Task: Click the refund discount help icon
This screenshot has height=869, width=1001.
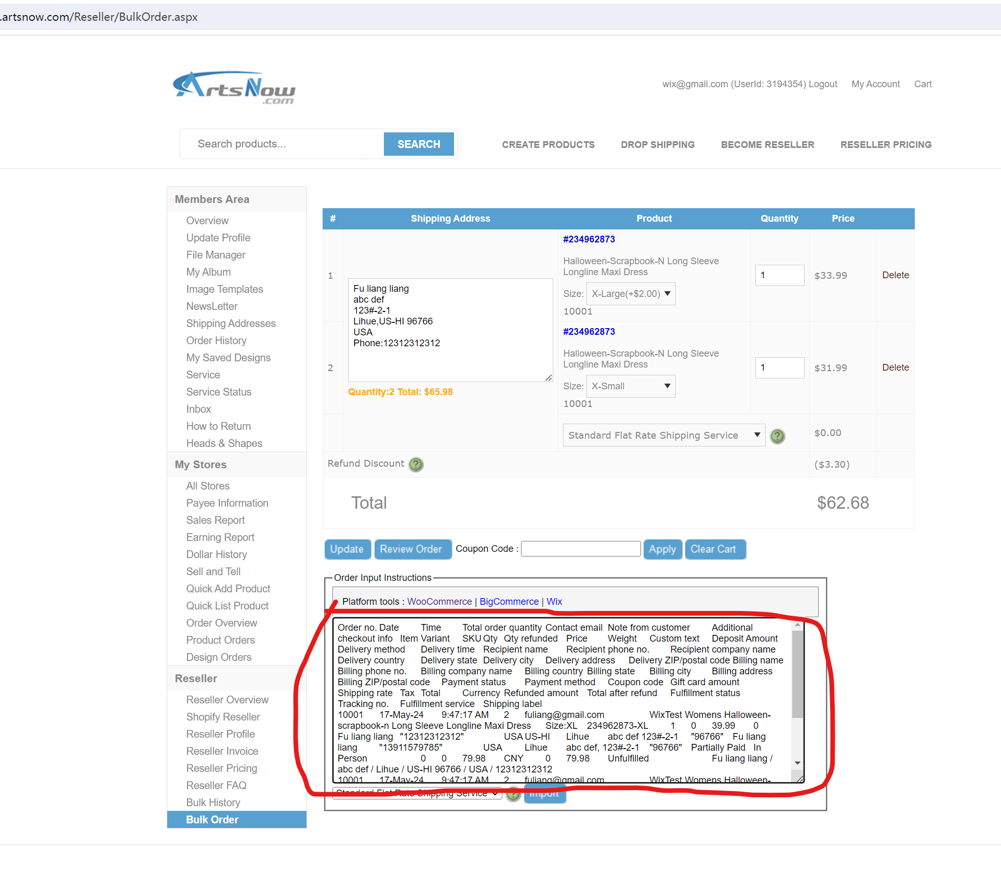Action: click(x=417, y=464)
